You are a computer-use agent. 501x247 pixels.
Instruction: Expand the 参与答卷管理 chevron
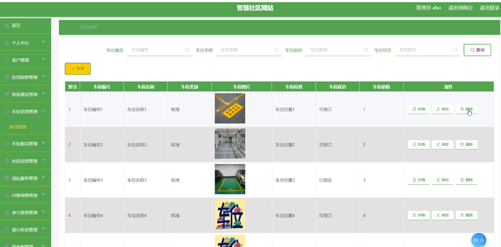pyautogui.click(x=43, y=212)
